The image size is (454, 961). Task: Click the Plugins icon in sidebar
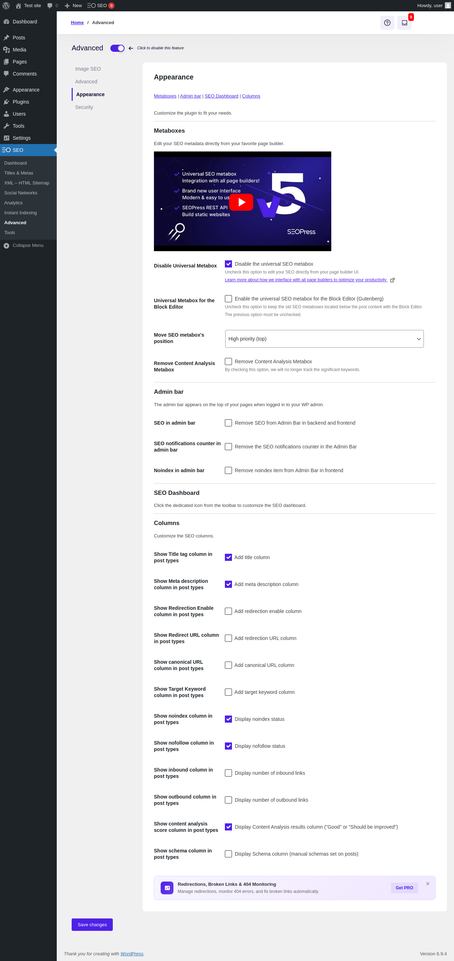point(6,102)
